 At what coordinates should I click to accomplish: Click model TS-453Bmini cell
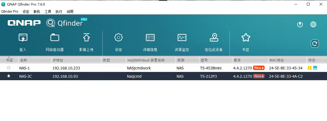point(211,68)
